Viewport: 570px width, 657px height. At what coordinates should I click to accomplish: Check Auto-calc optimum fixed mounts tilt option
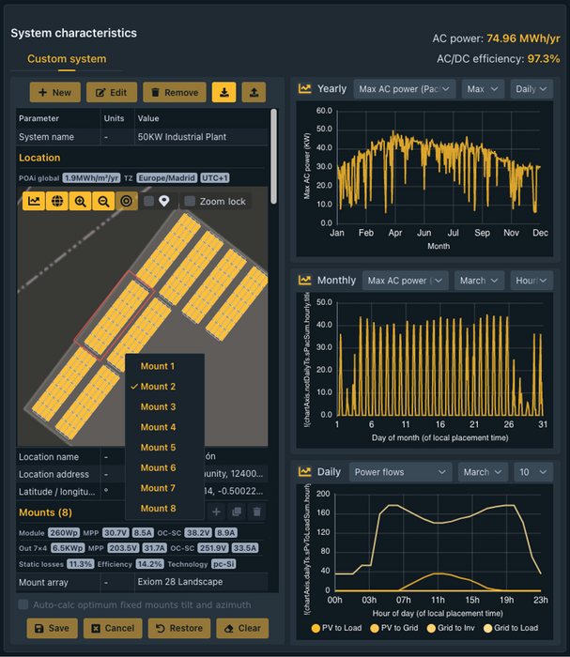[23, 604]
